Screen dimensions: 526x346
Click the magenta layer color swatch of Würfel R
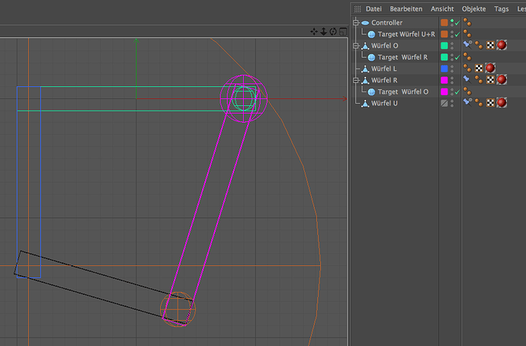coord(444,80)
